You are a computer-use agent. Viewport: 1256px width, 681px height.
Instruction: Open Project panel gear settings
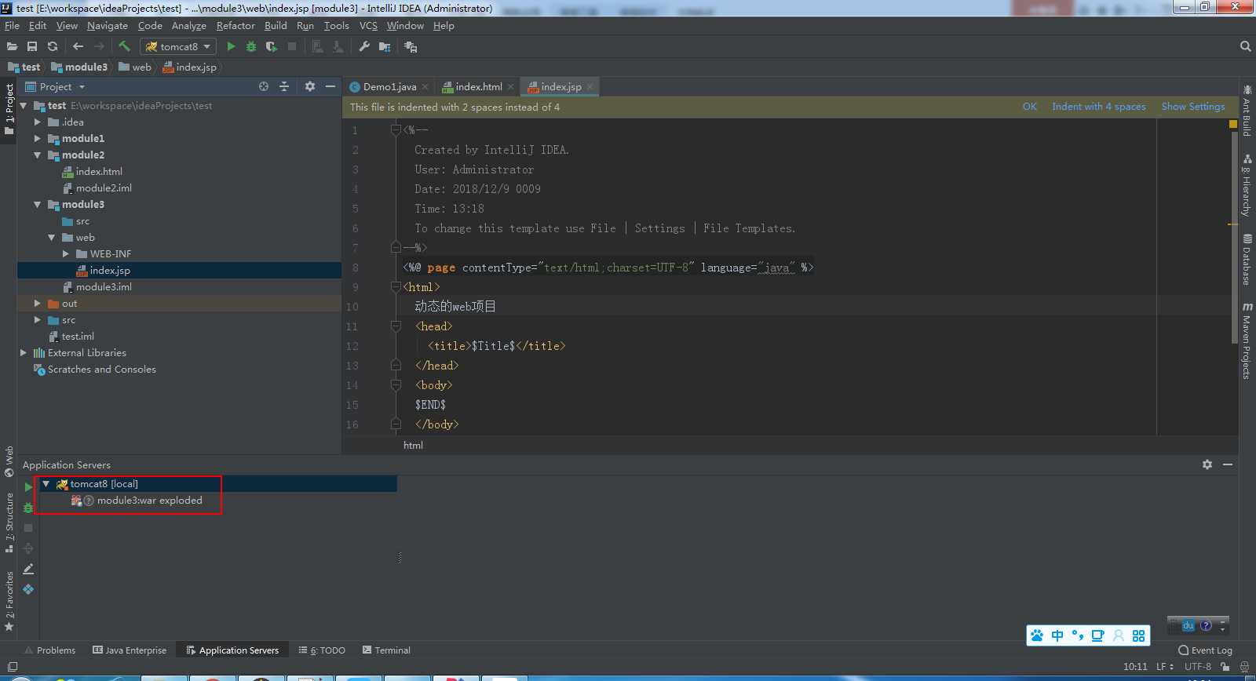(x=310, y=86)
